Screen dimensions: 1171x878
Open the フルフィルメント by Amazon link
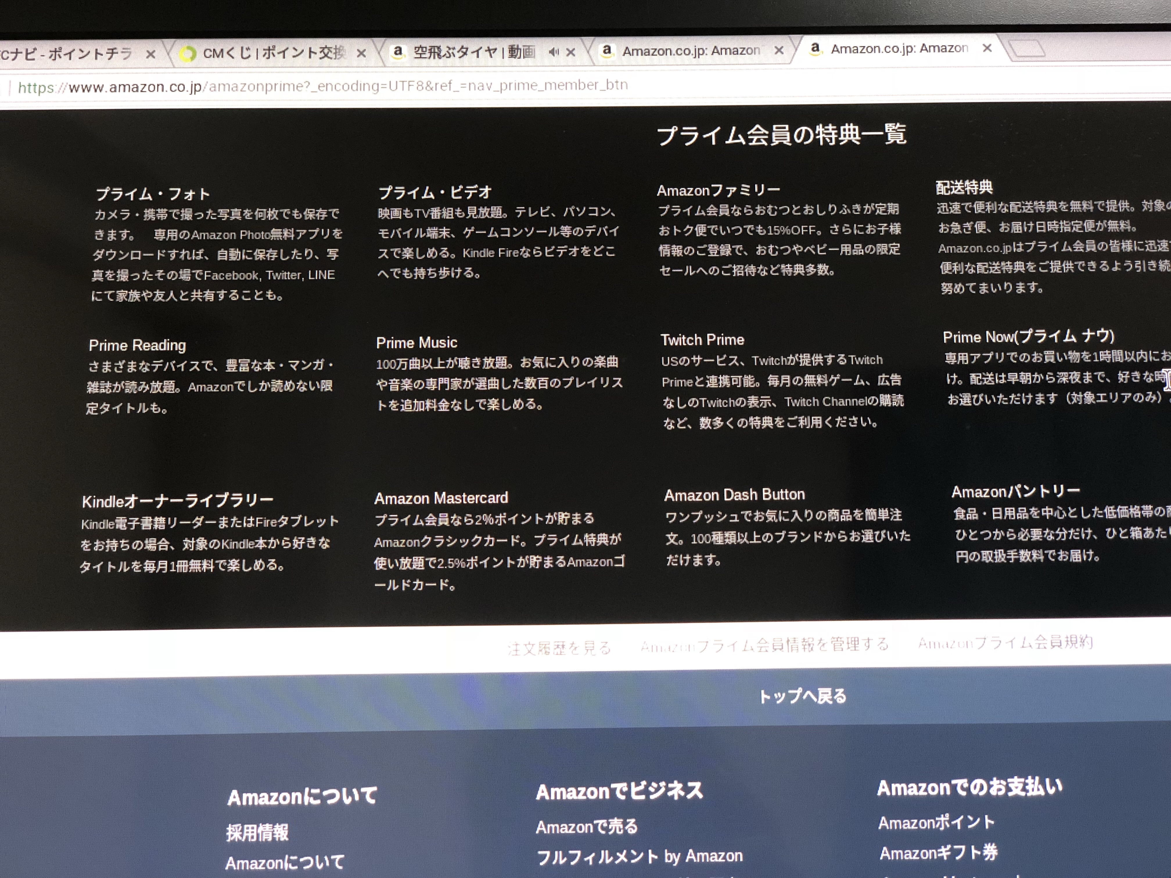click(x=640, y=857)
